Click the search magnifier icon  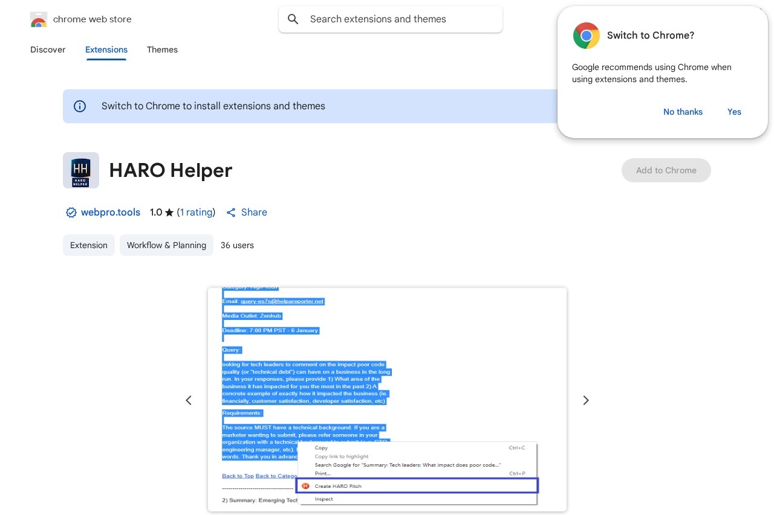293,19
